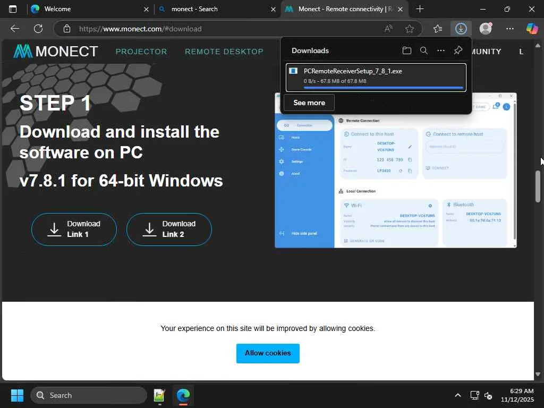Pin the Downloads panel
Image resolution: width=544 pixels, height=408 pixels.
point(458,50)
